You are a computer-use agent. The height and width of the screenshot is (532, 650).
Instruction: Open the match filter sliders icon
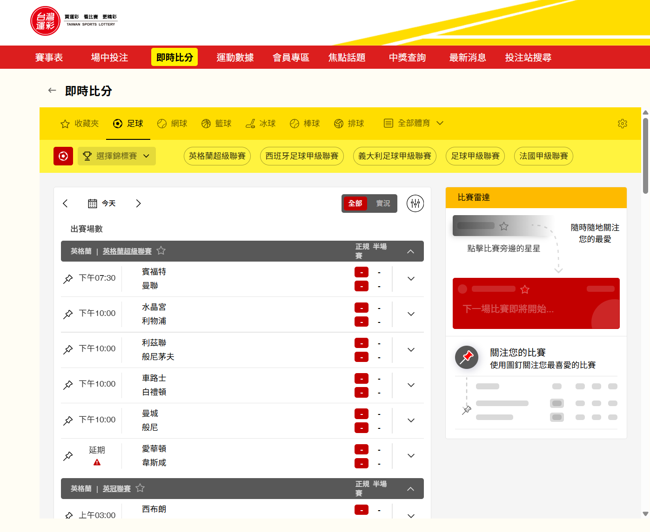click(x=415, y=204)
